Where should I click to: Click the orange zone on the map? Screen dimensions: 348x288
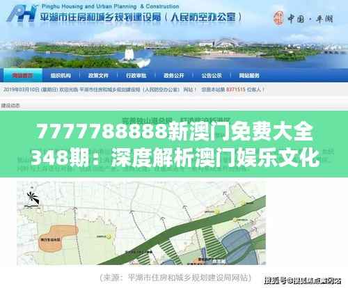pos(58,238)
